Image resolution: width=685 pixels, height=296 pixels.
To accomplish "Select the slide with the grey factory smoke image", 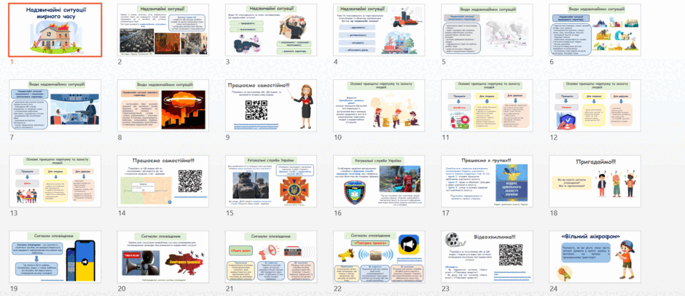I will (488, 30).
